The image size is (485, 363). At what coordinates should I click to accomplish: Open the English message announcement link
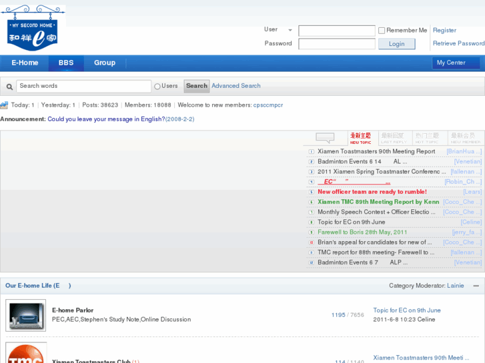click(x=106, y=119)
